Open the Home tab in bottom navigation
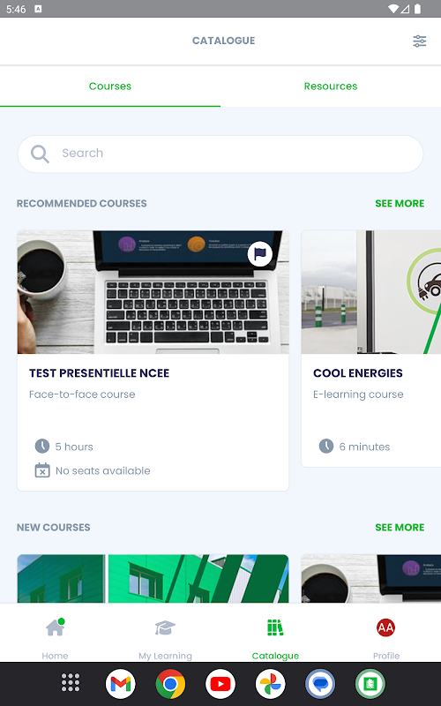 point(55,638)
